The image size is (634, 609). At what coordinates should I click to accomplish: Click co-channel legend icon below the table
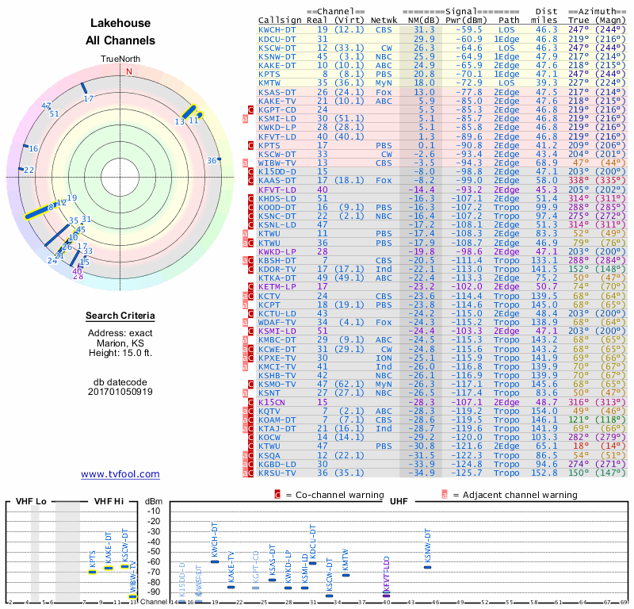coord(277,495)
